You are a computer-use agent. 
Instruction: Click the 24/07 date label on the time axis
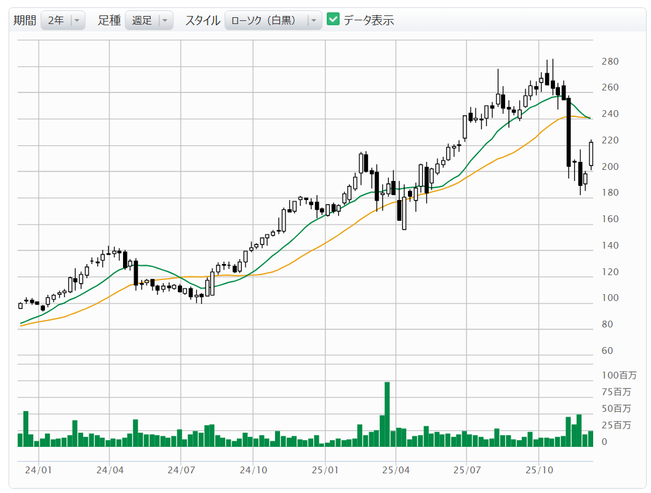pos(180,470)
